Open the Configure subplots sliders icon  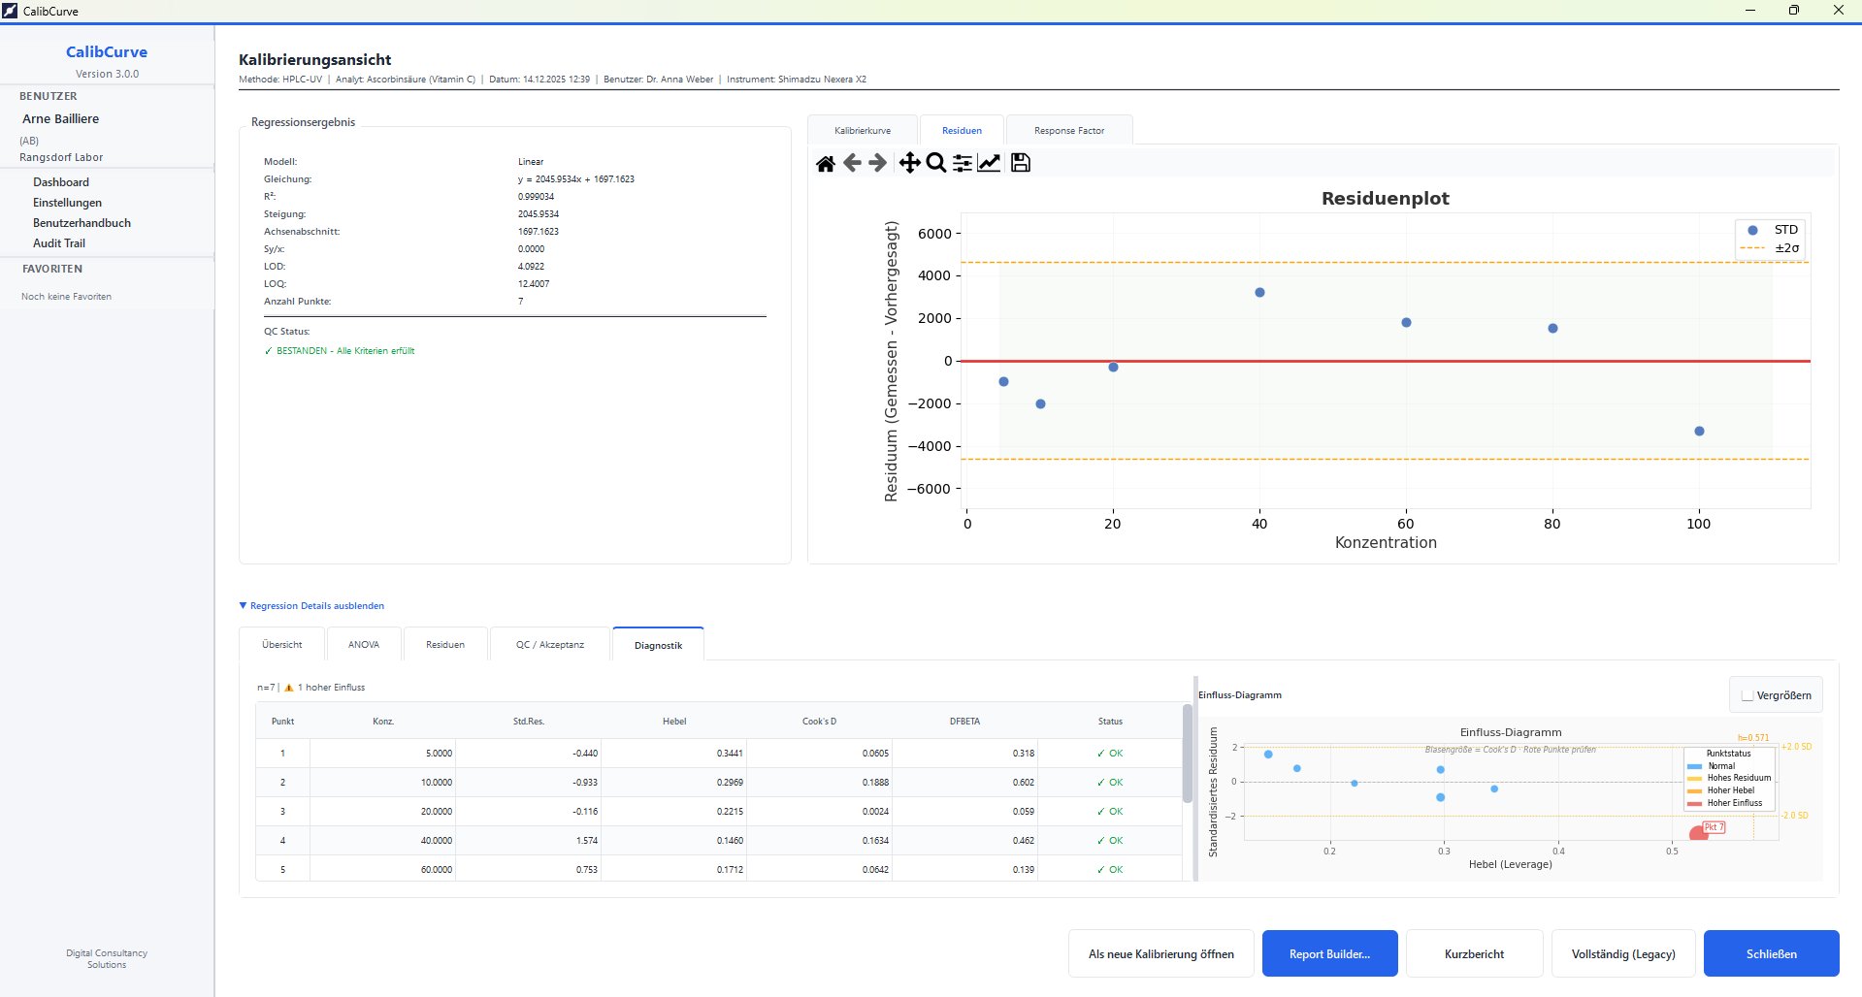point(962,163)
